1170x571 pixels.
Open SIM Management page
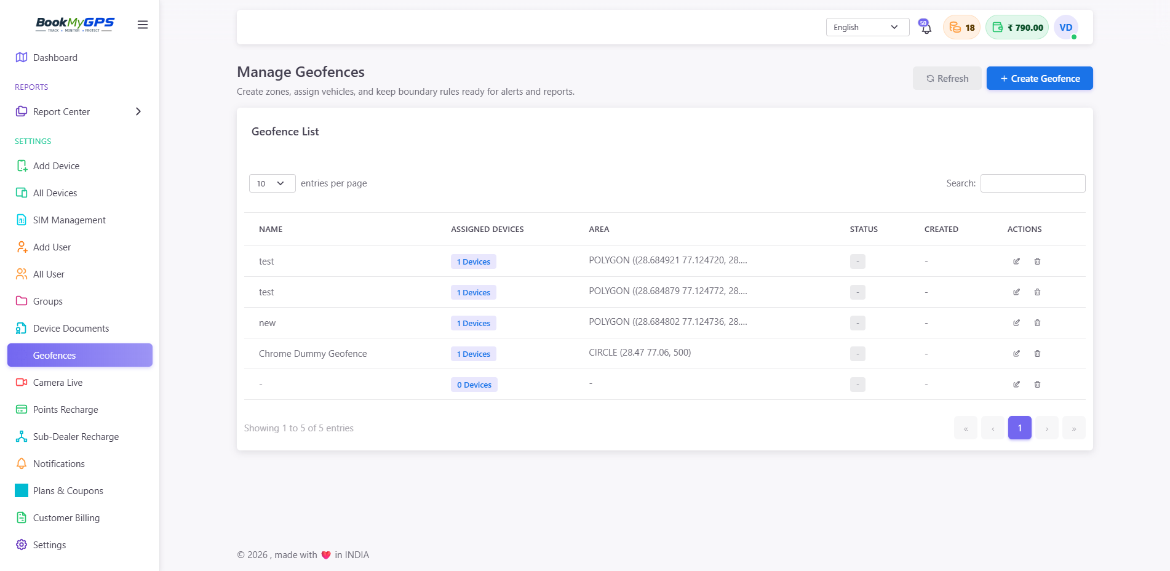[80, 220]
